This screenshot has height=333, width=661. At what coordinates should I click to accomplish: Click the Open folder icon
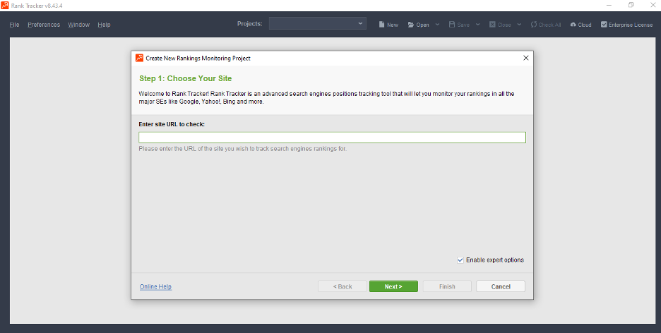tap(411, 25)
